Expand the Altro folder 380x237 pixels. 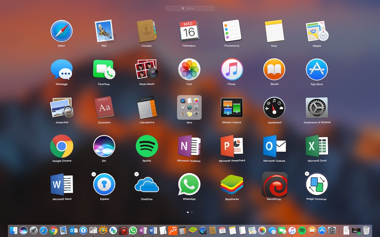click(189, 108)
